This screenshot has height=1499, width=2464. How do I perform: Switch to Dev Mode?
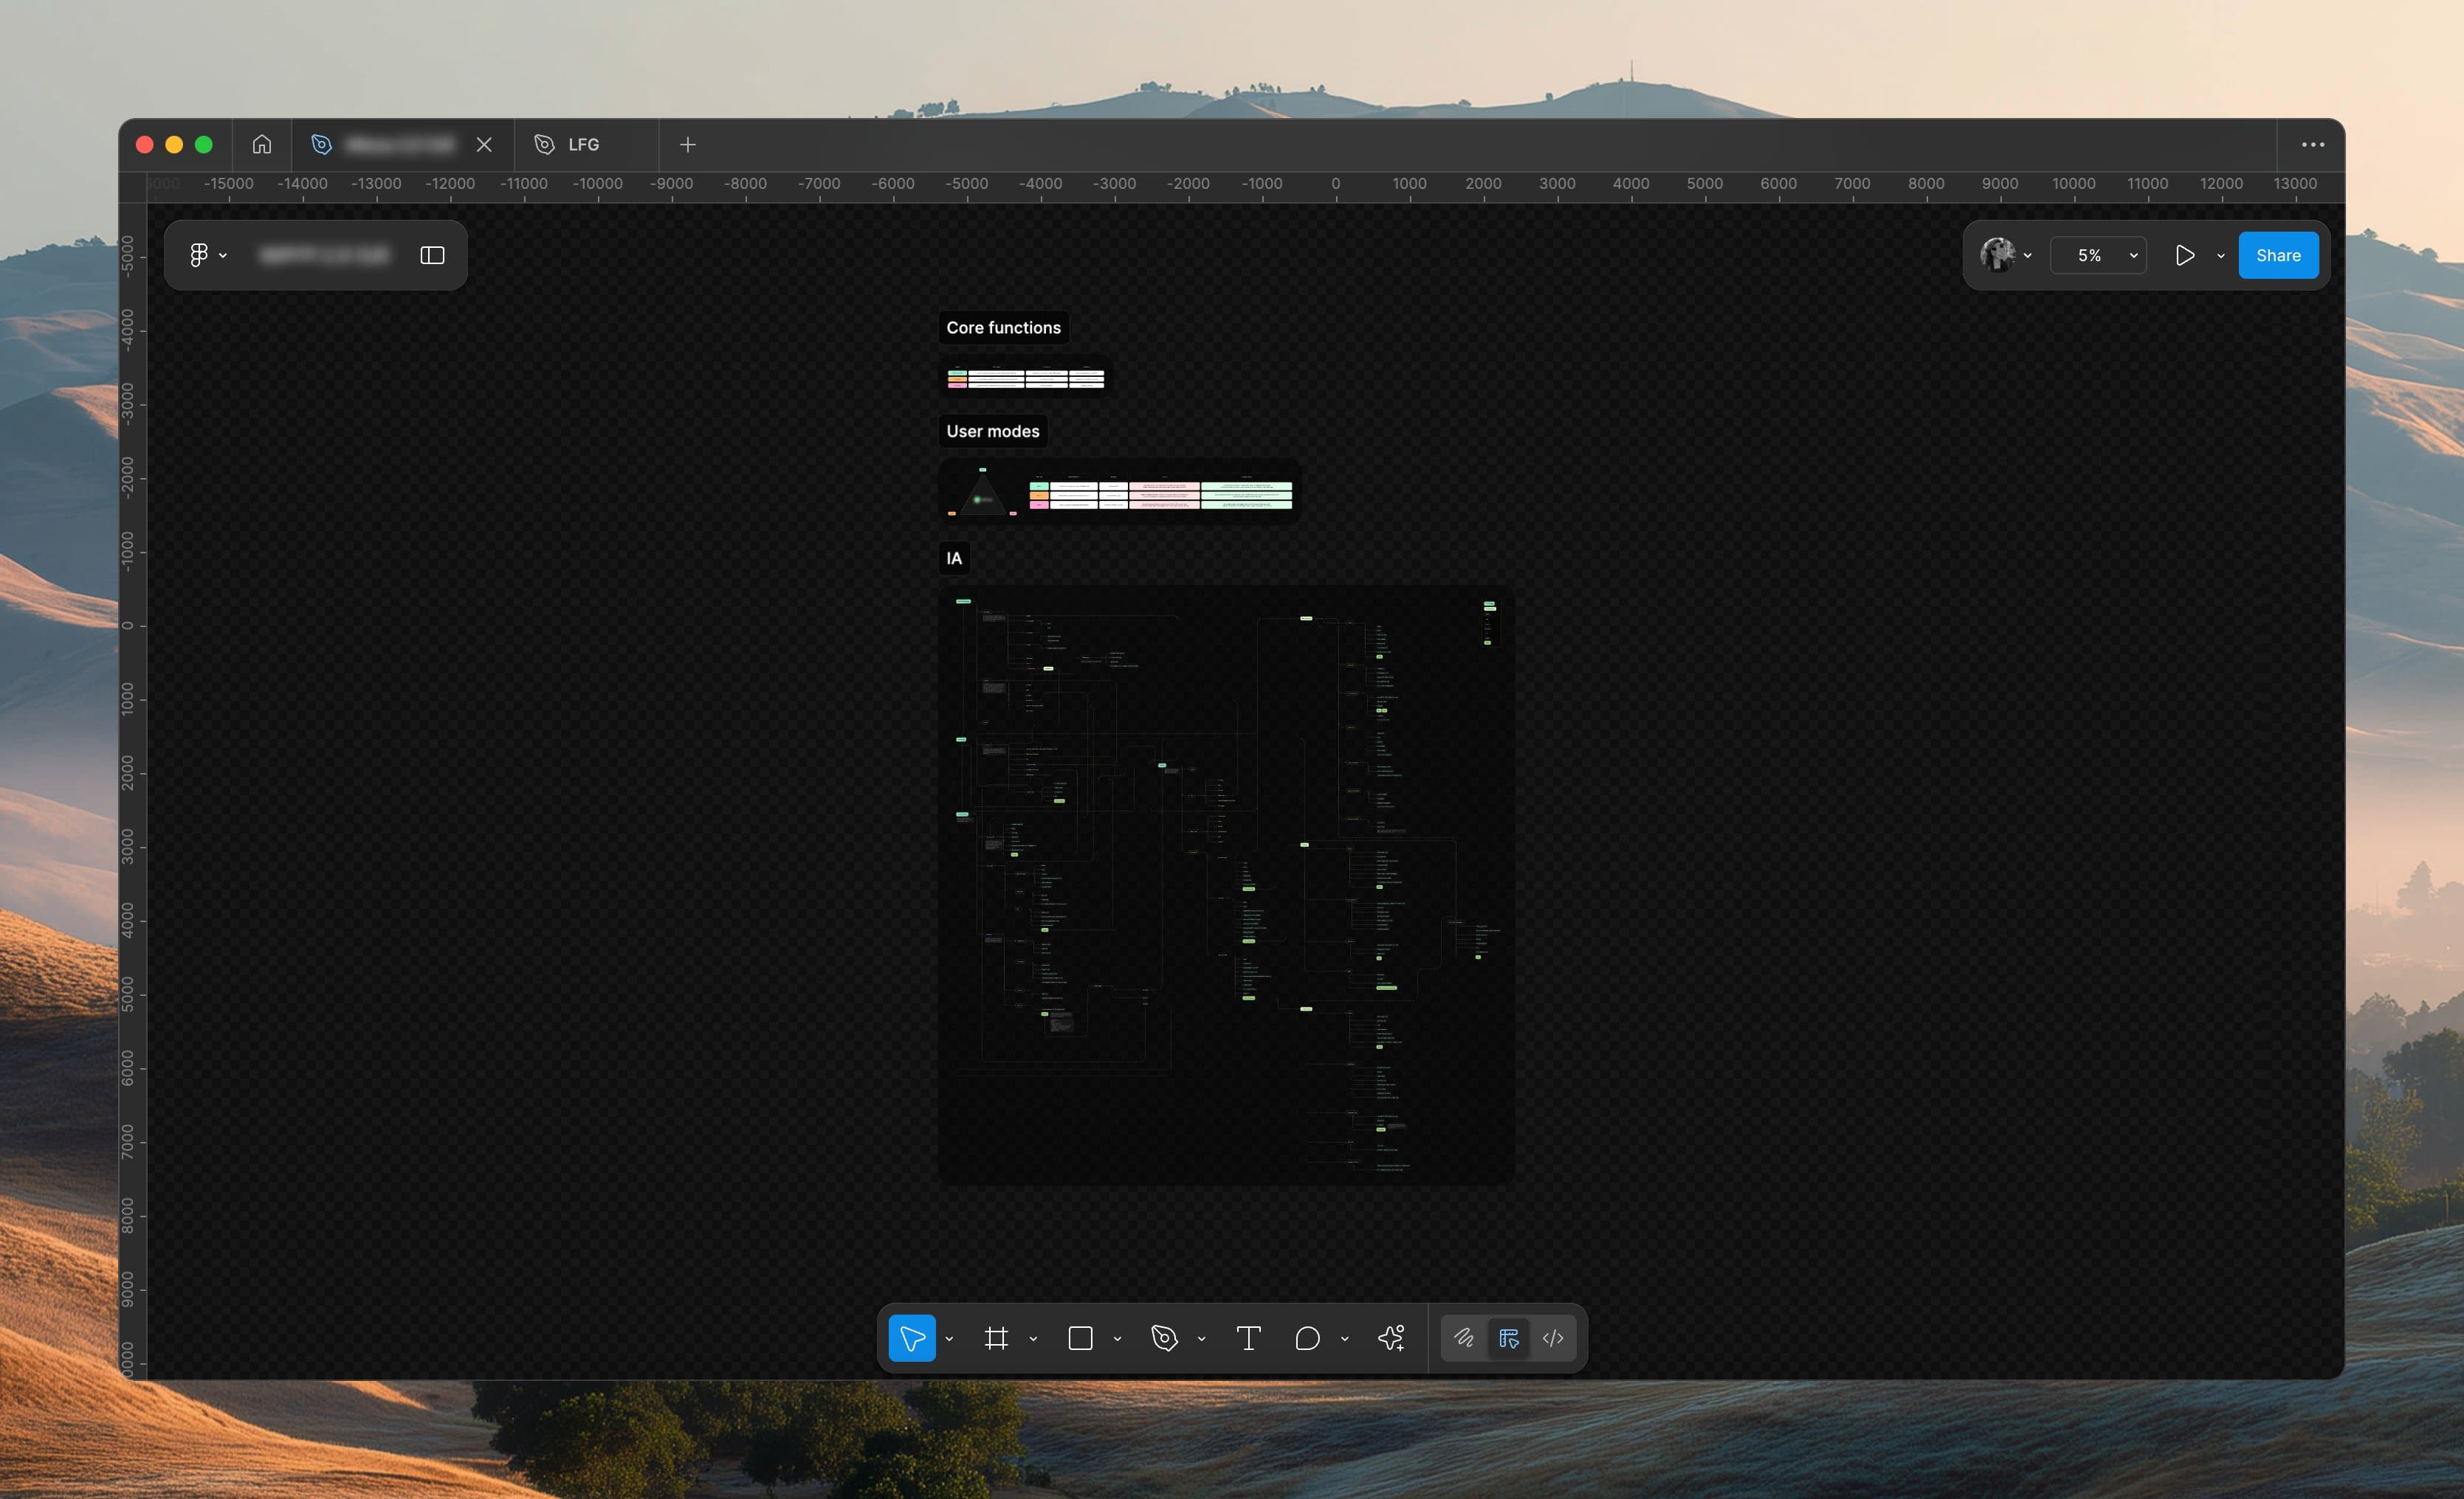pyautogui.click(x=1553, y=1338)
